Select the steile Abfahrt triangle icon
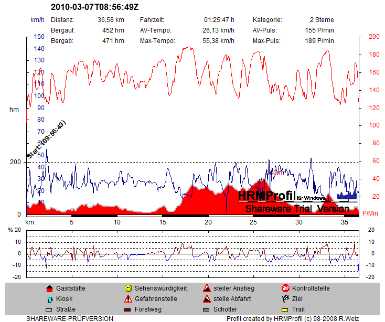 pos(207,299)
